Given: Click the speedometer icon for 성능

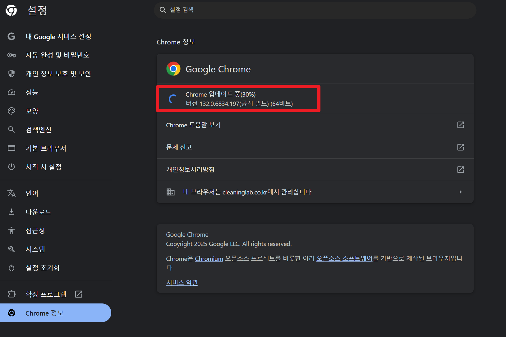Looking at the screenshot, I should point(11,92).
